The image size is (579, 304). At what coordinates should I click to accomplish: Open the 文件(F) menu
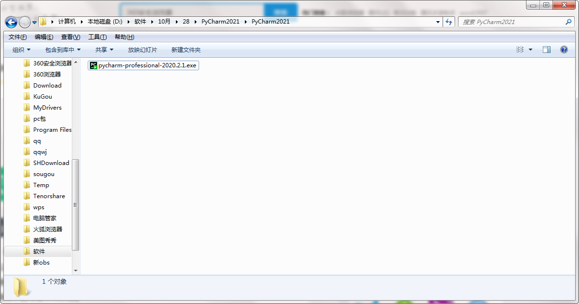18,37
